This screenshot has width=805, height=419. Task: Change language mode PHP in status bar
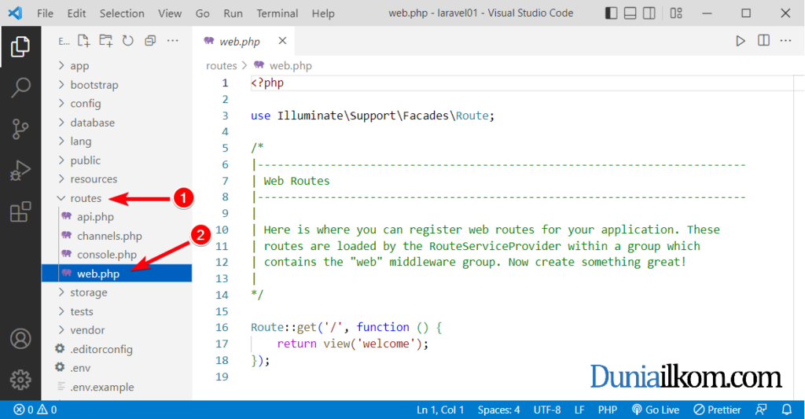[x=608, y=410]
